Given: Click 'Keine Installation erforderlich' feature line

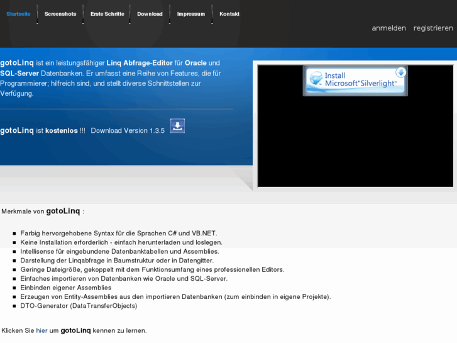Looking at the screenshot, I should point(121,242).
